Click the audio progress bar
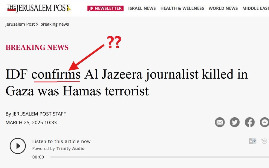 (x=160, y=157)
